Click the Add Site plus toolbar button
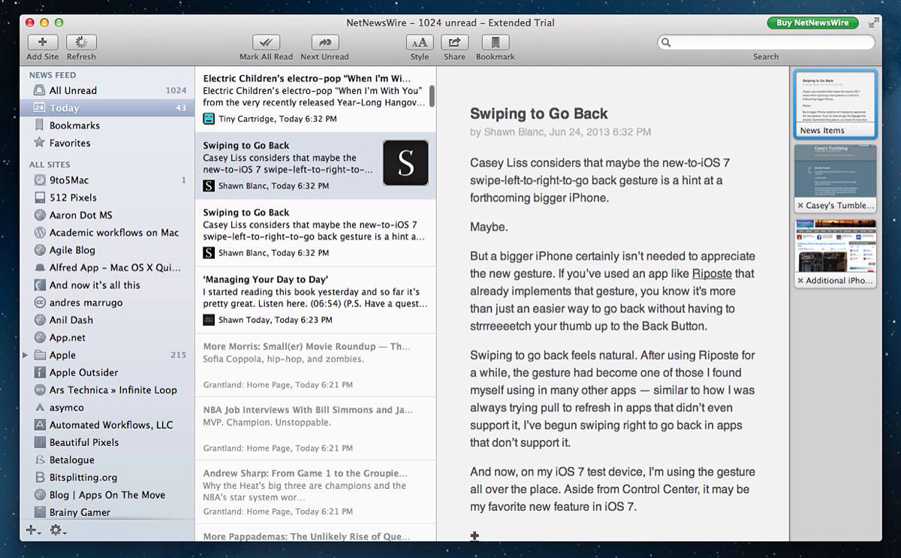 [x=43, y=42]
